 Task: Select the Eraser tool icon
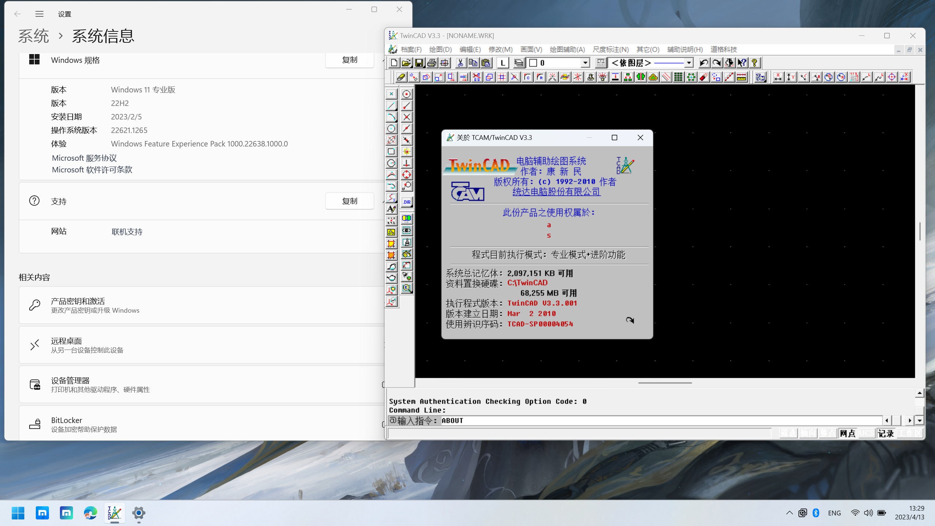click(x=401, y=77)
